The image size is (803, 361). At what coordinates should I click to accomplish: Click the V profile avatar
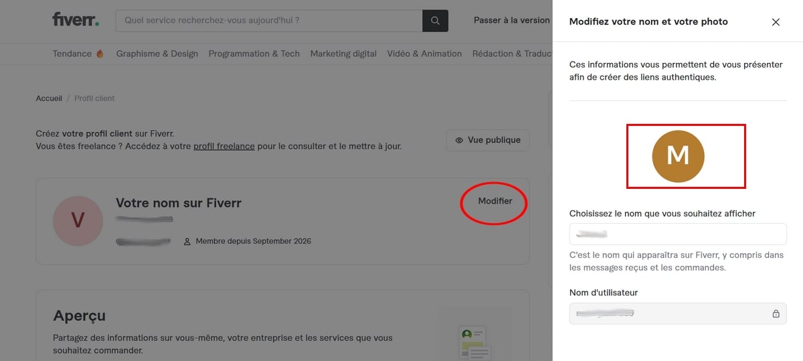click(78, 220)
